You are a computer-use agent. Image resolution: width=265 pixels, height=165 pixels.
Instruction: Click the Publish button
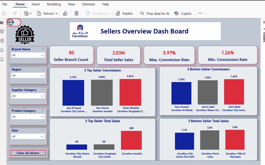point(124,13)
